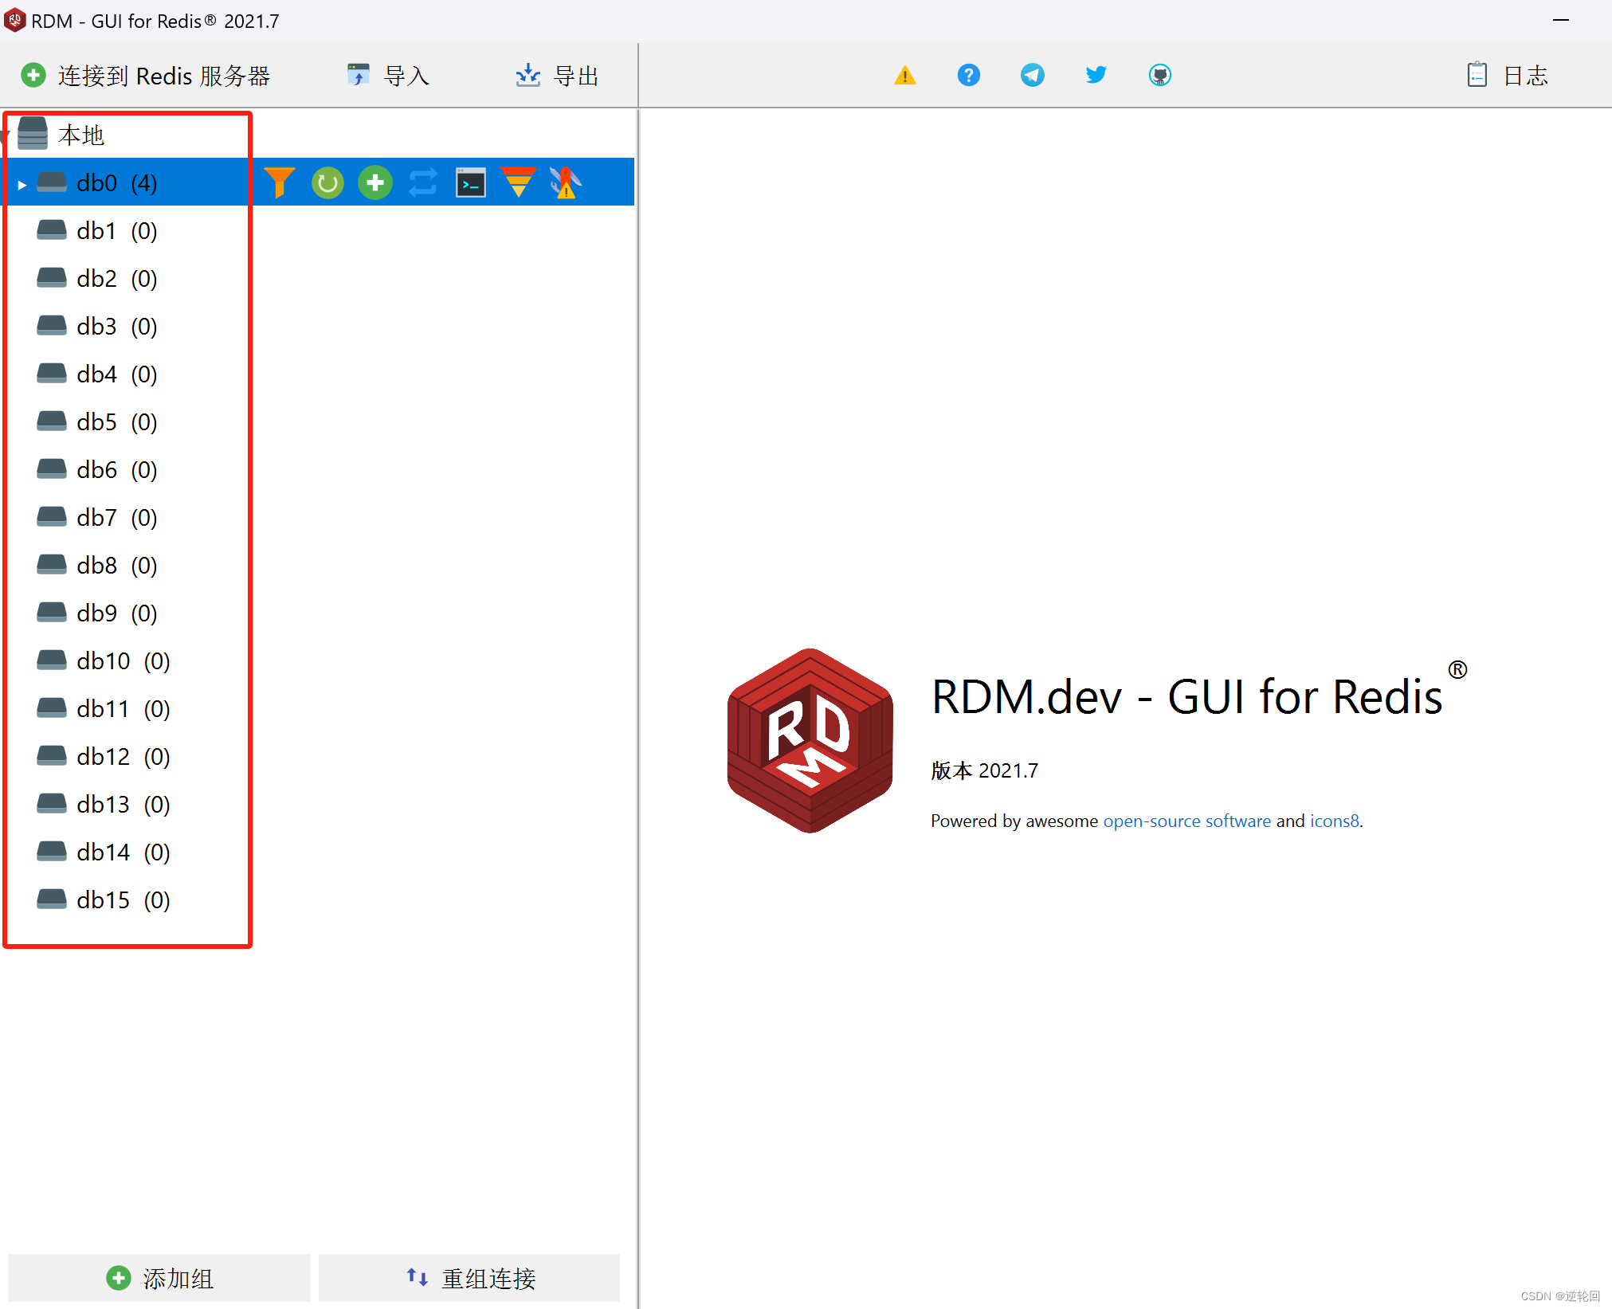
Task: Click the help question mark icon
Action: pos(968,75)
